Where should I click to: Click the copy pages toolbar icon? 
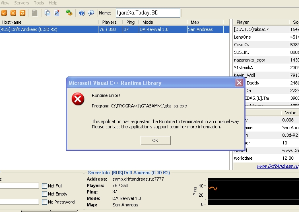[x=47, y=13]
